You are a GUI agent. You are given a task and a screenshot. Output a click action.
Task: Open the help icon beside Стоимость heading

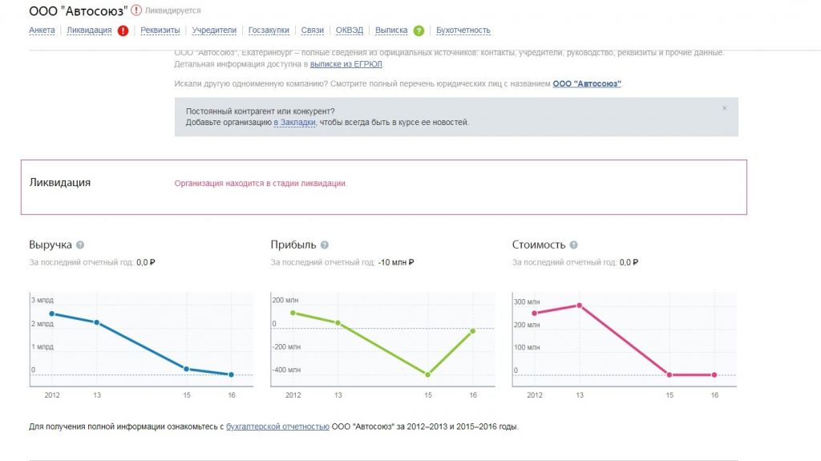pos(574,245)
